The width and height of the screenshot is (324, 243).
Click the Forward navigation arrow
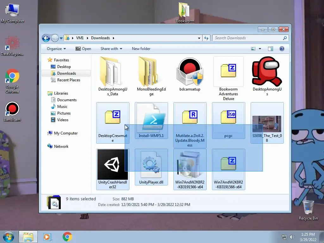coord(55,38)
